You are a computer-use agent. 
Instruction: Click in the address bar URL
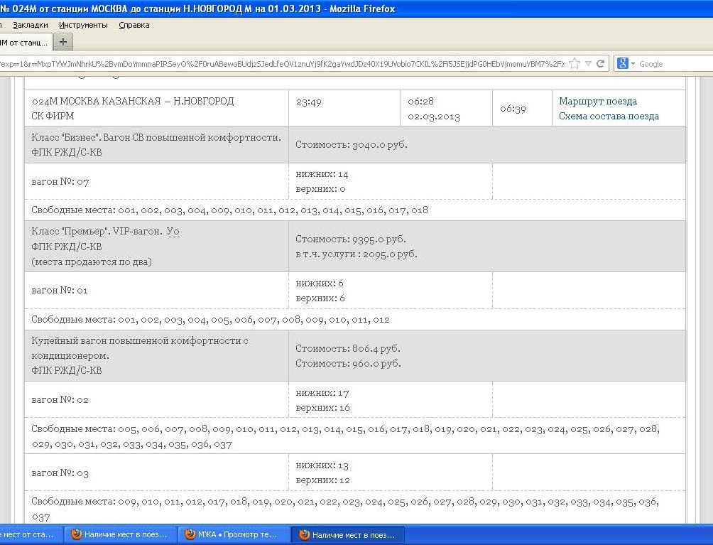(284, 64)
